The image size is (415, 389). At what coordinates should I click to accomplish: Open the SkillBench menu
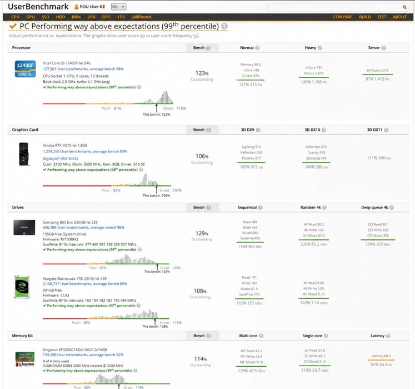pos(141,17)
